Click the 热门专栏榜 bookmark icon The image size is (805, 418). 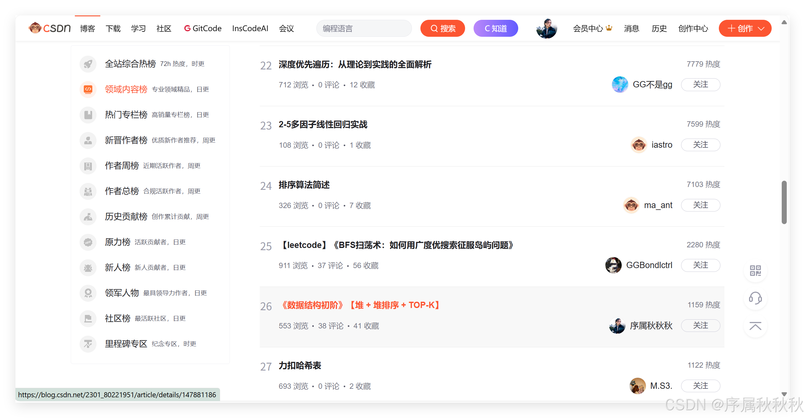pyautogui.click(x=88, y=115)
